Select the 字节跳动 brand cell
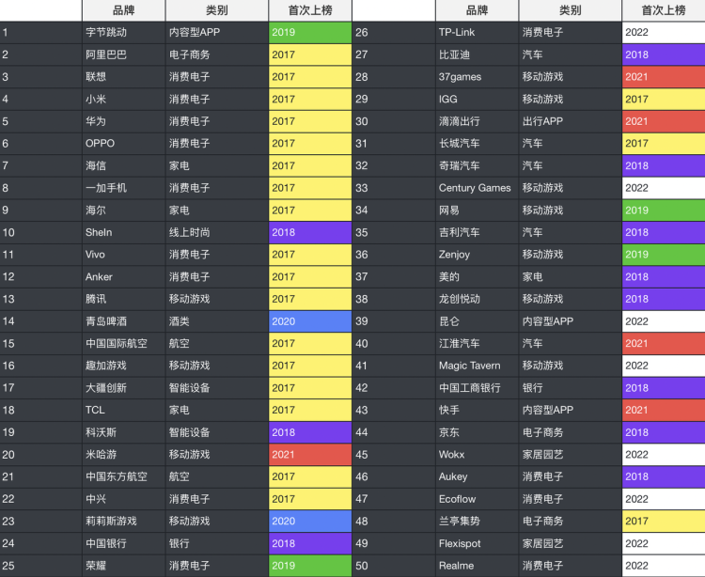Image resolution: width=705 pixels, height=577 pixels. click(124, 32)
